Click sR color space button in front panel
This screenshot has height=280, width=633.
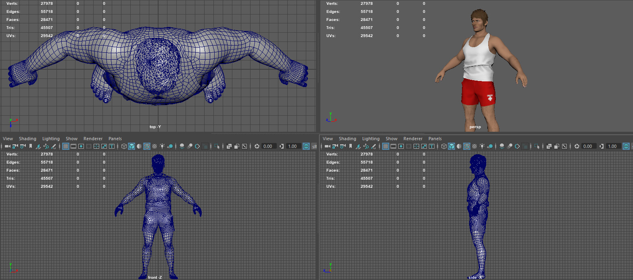[x=314, y=146]
